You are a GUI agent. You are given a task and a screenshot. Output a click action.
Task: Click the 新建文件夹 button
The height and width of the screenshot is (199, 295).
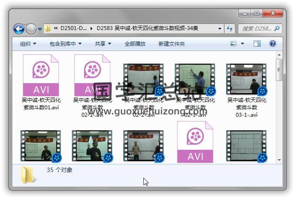coord(171,44)
